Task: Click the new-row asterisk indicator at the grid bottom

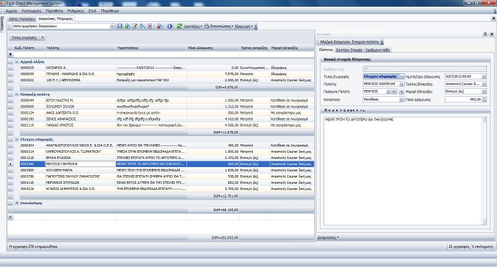Action: point(11,217)
